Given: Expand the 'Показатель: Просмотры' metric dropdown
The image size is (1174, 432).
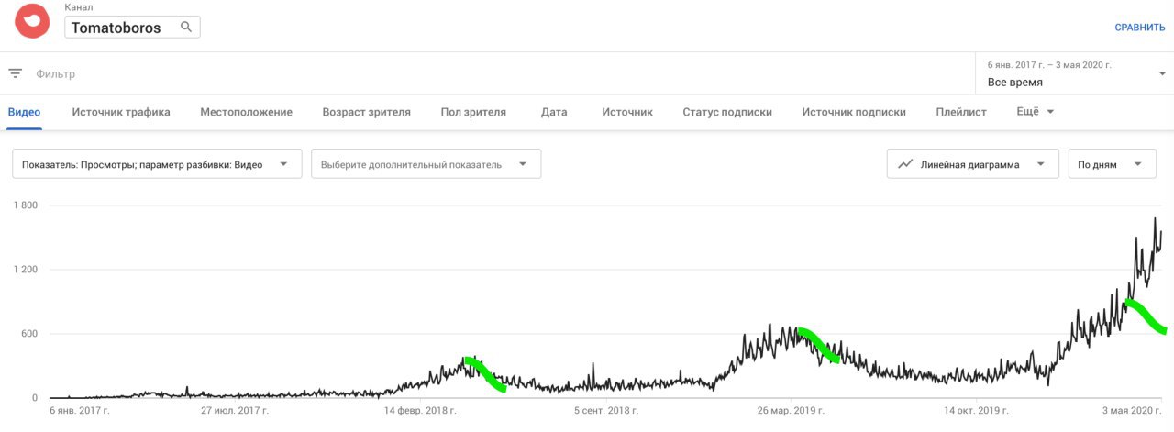Looking at the screenshot, I should pyautogui.click(x=284, y=164).
